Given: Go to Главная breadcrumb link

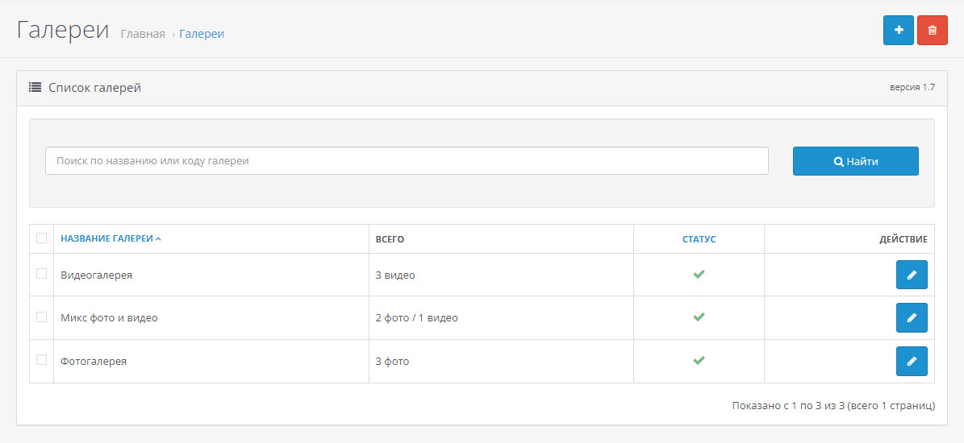Looking at the screenshot, I should (143, 34).
